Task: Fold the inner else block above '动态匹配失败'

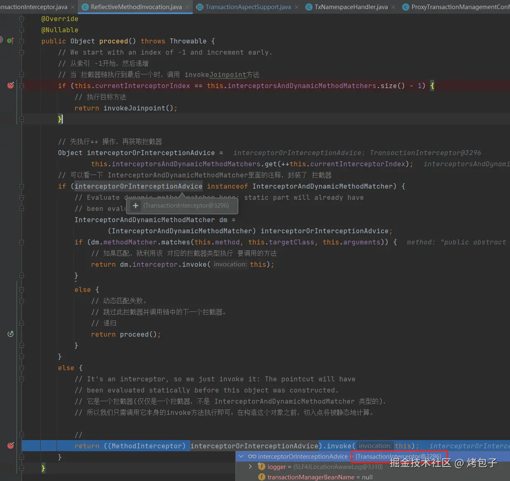Action: pyautogui.click(x=22, y=290)
